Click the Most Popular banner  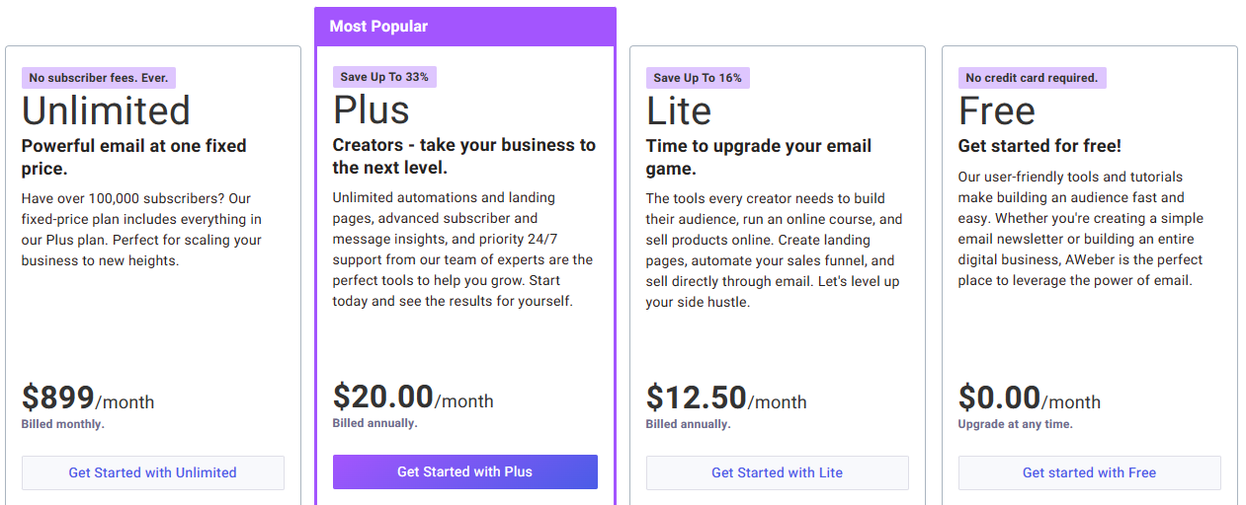pyautogui.click(x=465, y=27)
